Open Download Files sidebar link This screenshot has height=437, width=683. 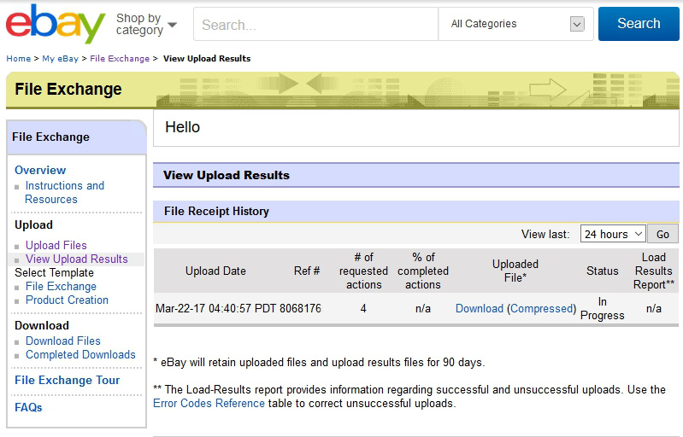click(x=62, y=341)
